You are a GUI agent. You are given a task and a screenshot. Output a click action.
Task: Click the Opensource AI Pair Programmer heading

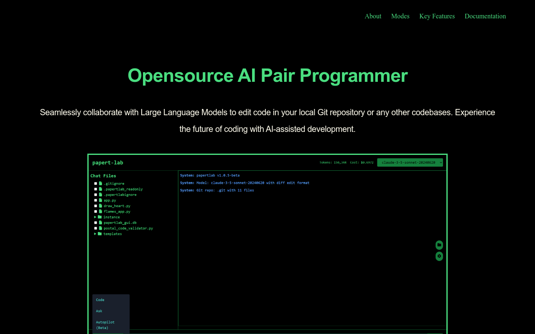click(267, 76)
